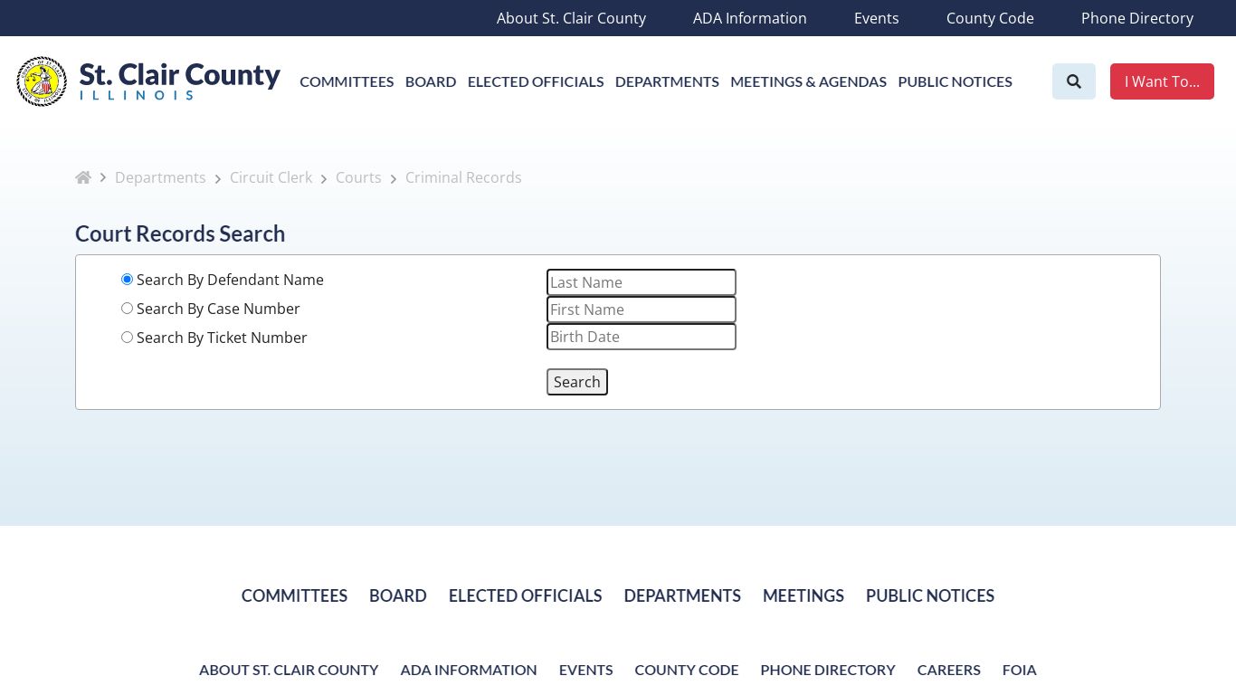1236x695 pixels.
Task: Open Committees in the main navigation
Action: click(347, 81)
